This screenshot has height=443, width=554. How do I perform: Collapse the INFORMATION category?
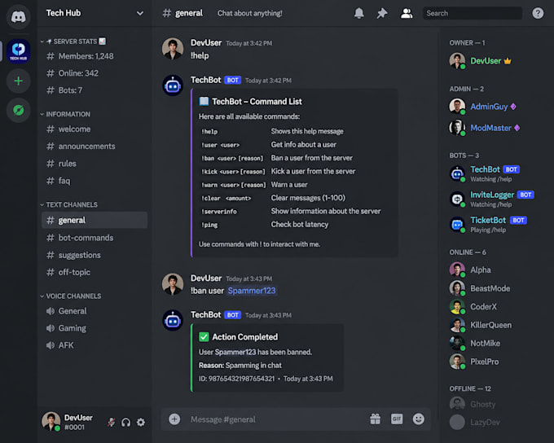coord(65,114)
